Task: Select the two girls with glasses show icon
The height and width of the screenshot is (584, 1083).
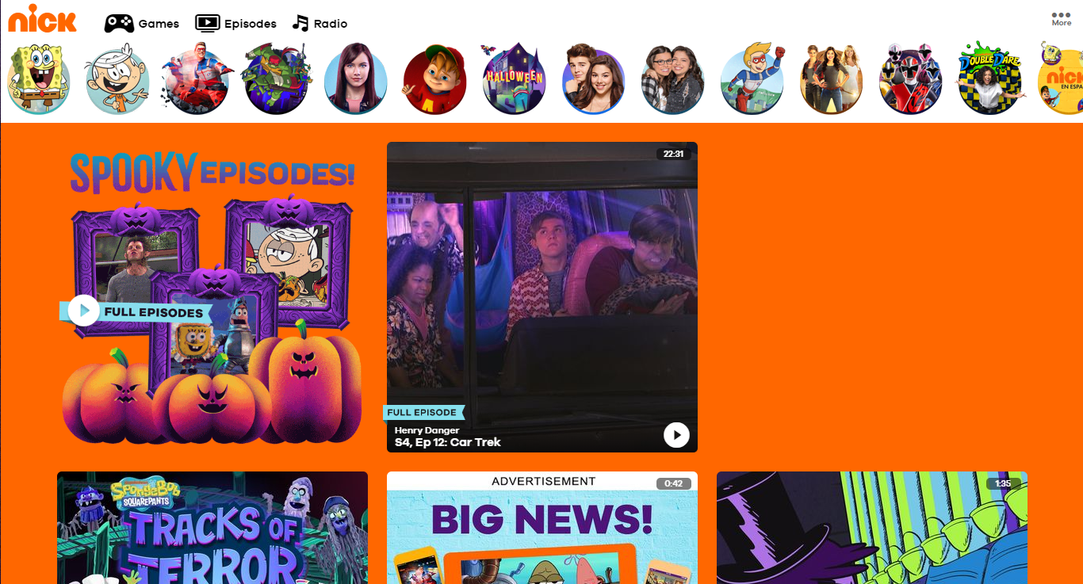Action: click(x=672, y=78)
